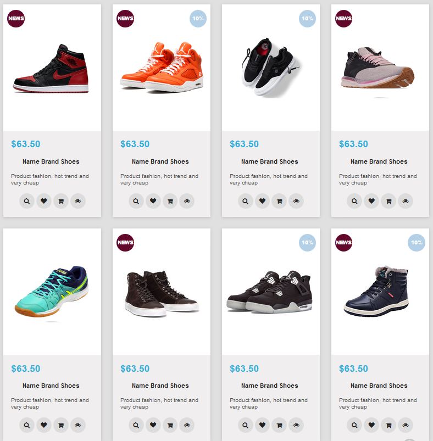Viewport: 433px width, 441px height.
Task: Add the navy winter boots to the cart
Action: pyautogui.click(x=388, y=425)
